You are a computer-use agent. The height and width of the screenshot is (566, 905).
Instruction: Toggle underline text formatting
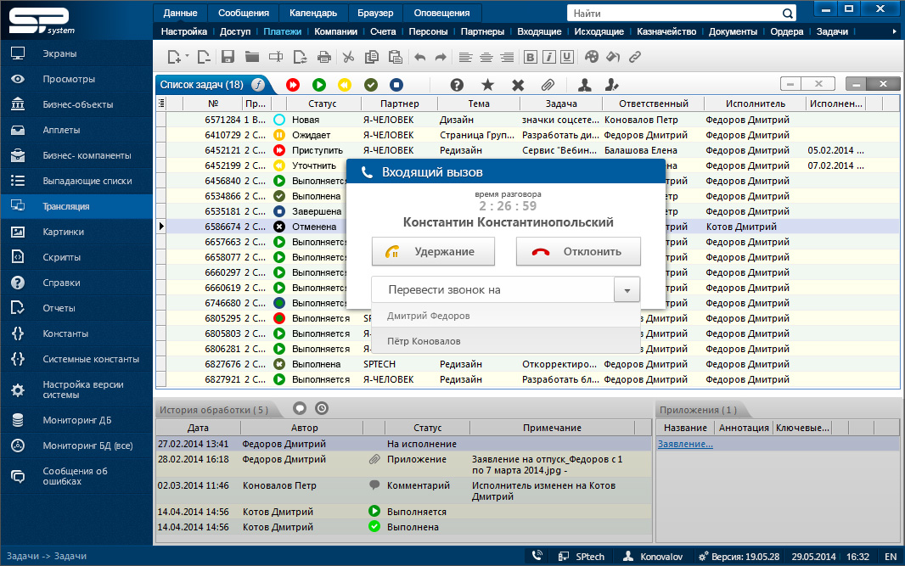[566, 58]
